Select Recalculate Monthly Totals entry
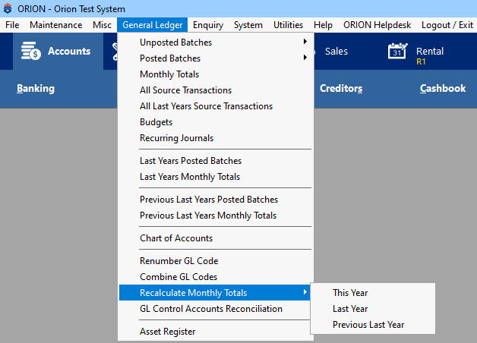Viewport: 477px width, 343px height. [x=215, y=293]
